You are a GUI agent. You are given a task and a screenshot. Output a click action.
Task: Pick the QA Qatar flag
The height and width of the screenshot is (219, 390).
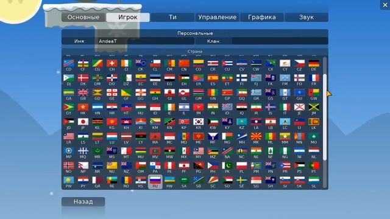coord(97,180)
